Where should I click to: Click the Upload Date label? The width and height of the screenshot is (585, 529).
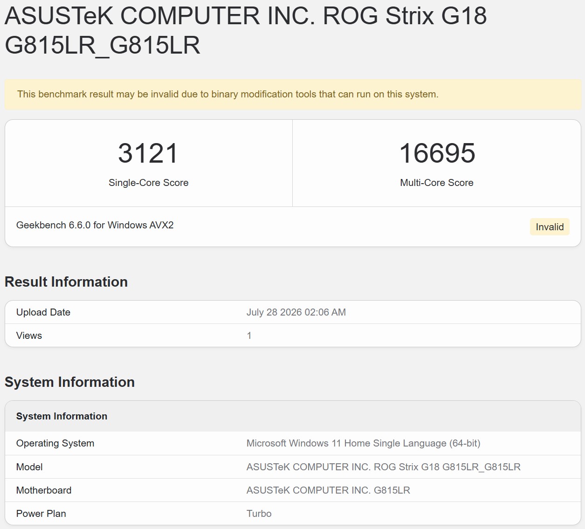[x=43, y=312]
